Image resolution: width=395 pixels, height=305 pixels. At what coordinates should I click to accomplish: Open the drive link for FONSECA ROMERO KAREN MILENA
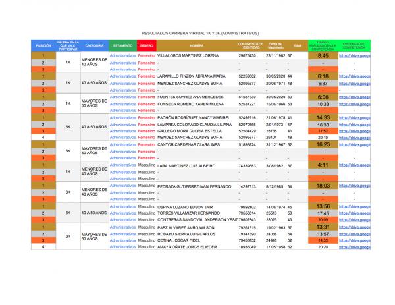point(355,104)
